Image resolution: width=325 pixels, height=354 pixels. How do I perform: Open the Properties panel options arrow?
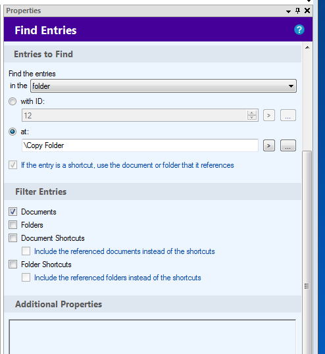point(288,11)
